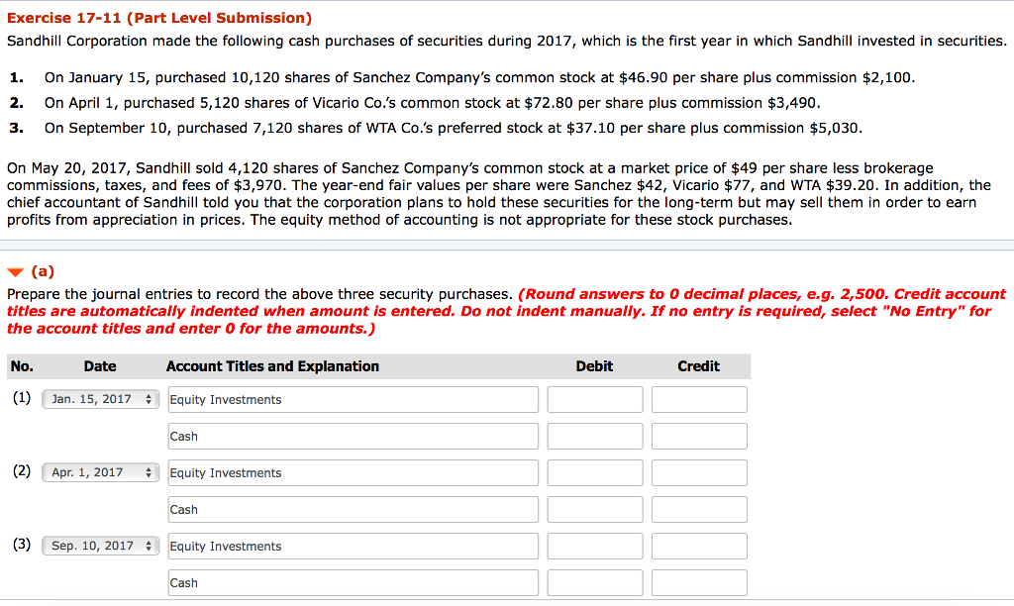Open the Apr. 1, 2017 date dropdown

(x=100, y=472)
